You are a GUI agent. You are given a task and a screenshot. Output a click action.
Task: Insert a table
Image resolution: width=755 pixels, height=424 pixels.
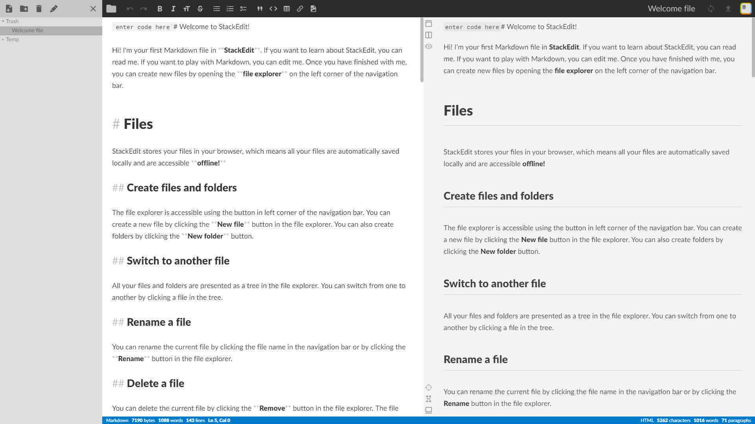tap(287, 9)
